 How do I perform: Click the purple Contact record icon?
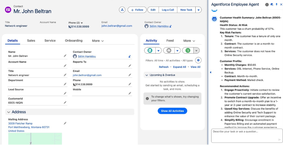(8, 10)
